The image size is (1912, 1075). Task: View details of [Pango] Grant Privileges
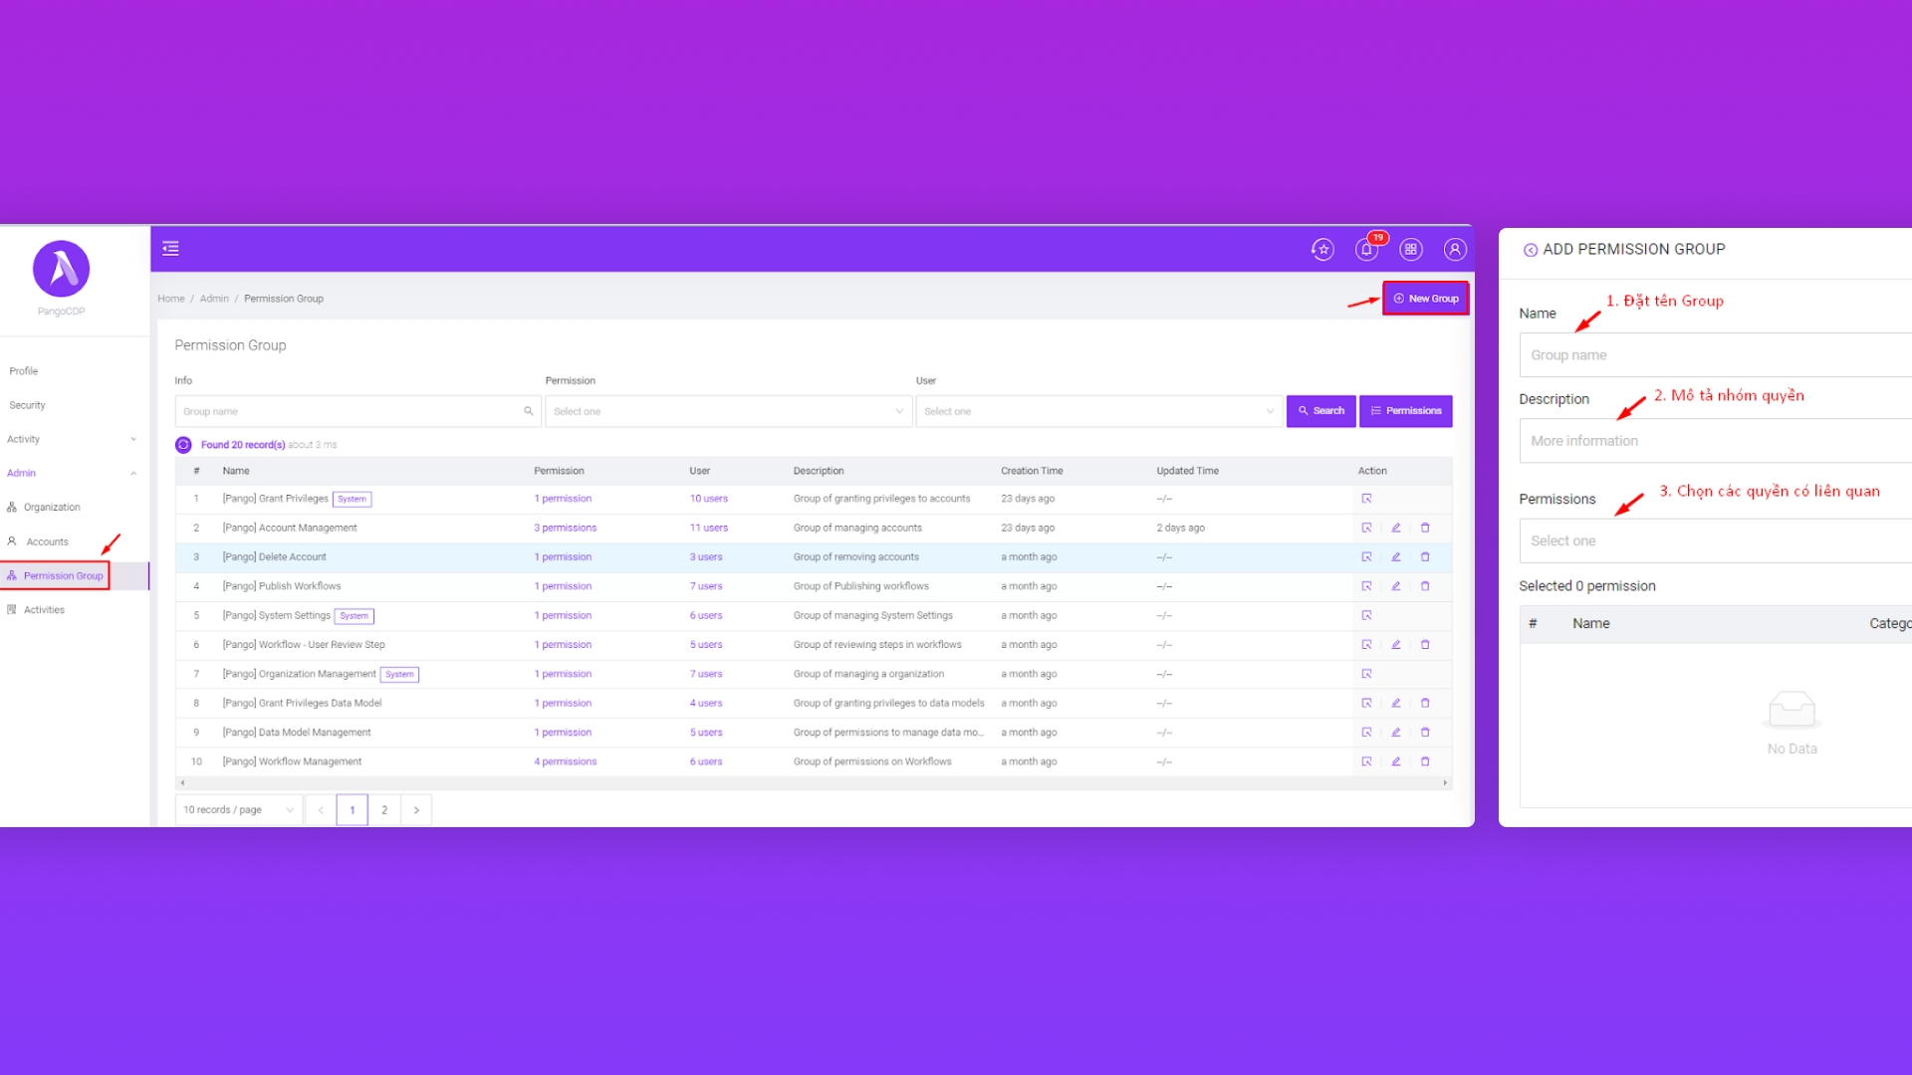(1366, 499)
